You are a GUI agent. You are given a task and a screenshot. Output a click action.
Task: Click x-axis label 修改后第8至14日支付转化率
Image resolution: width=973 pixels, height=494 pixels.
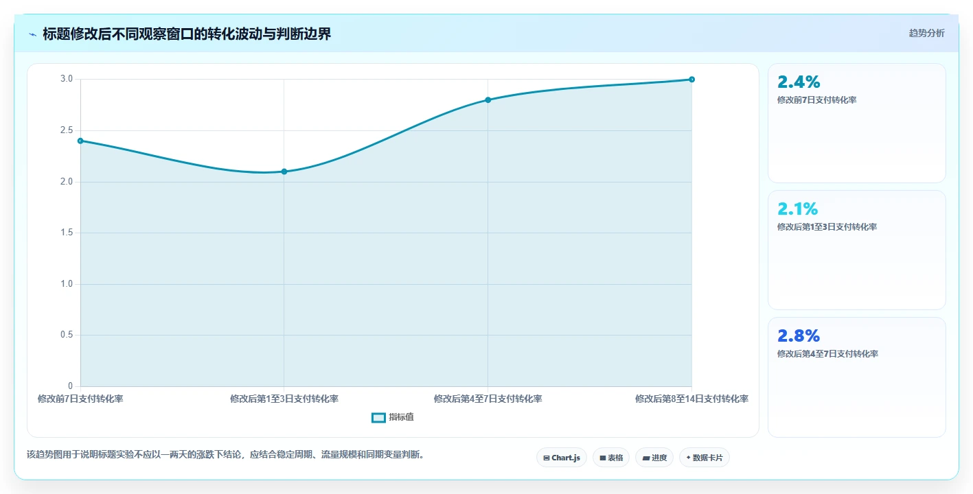(x=691, y=399)
